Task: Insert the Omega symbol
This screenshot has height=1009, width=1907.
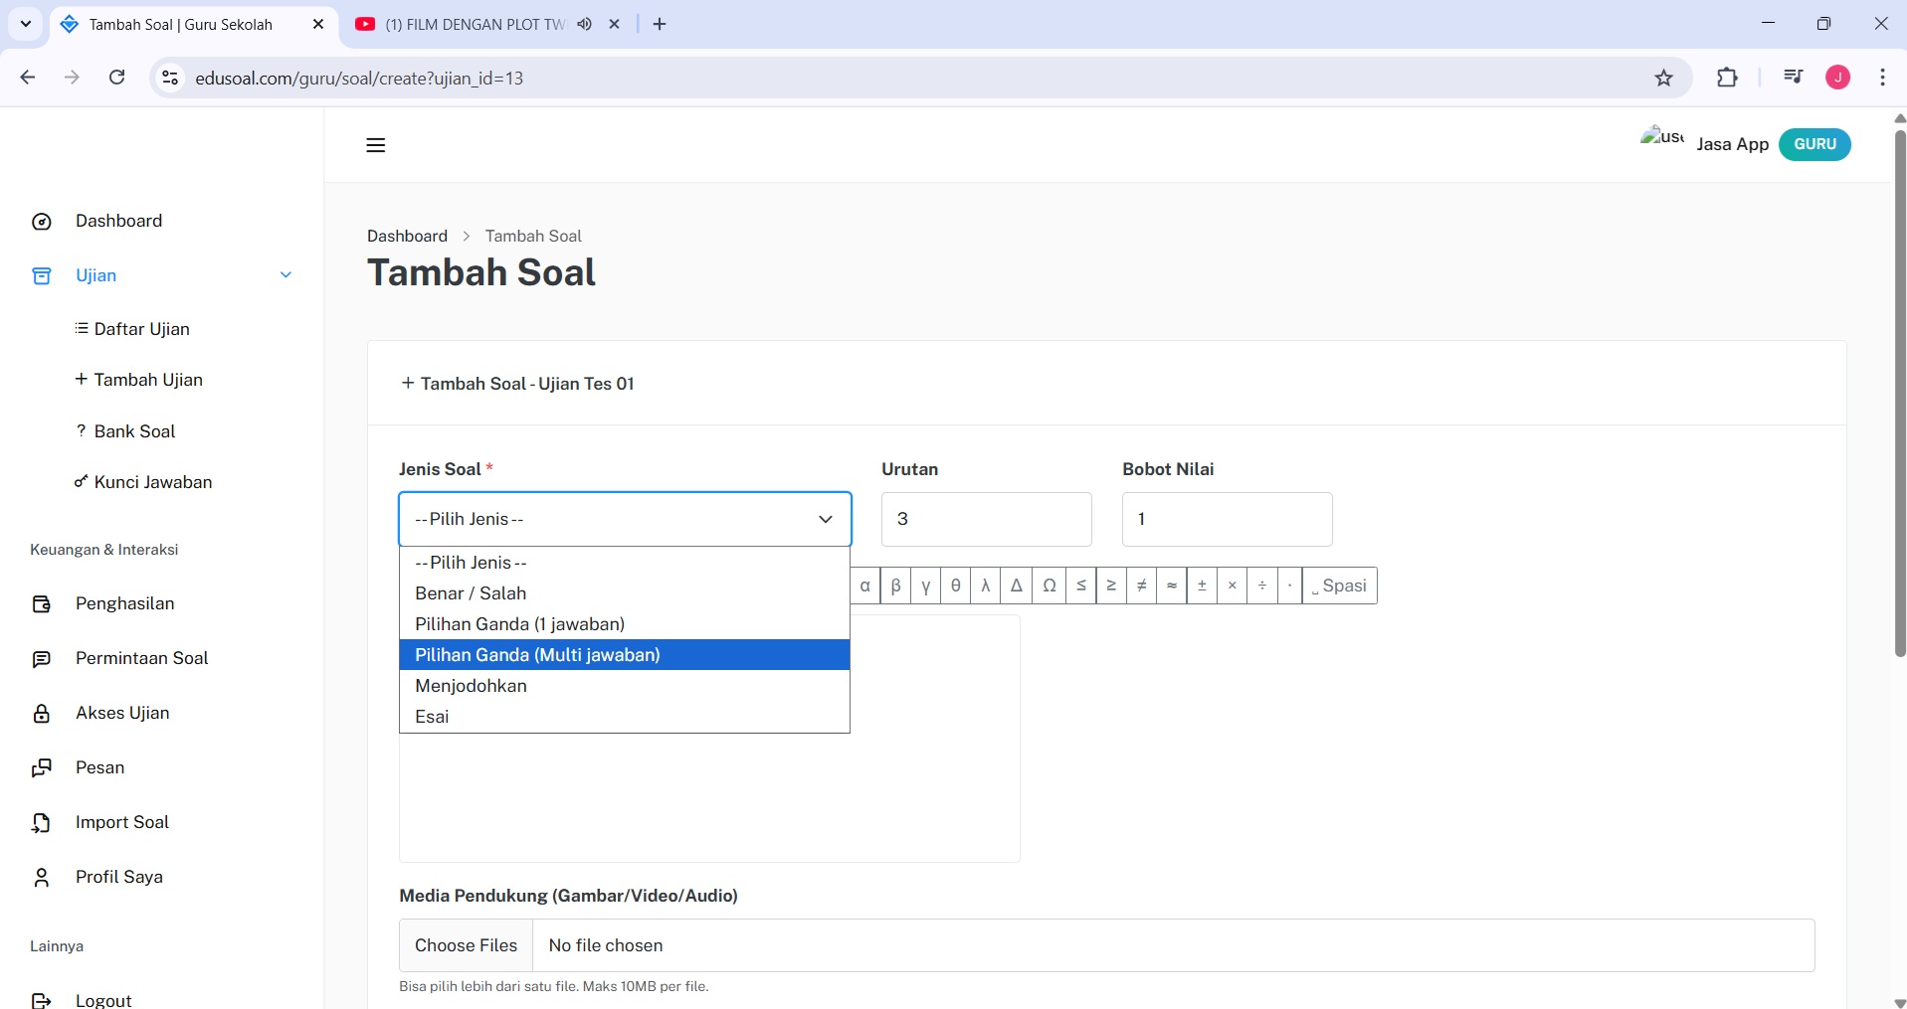Action: [x=1049, y=586]
